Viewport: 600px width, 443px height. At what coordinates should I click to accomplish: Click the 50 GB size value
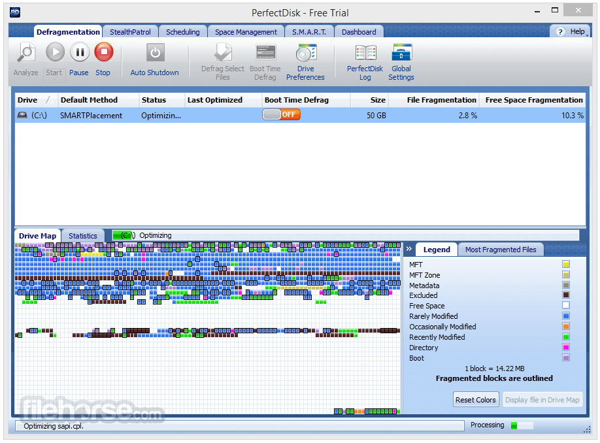(376, 115)
